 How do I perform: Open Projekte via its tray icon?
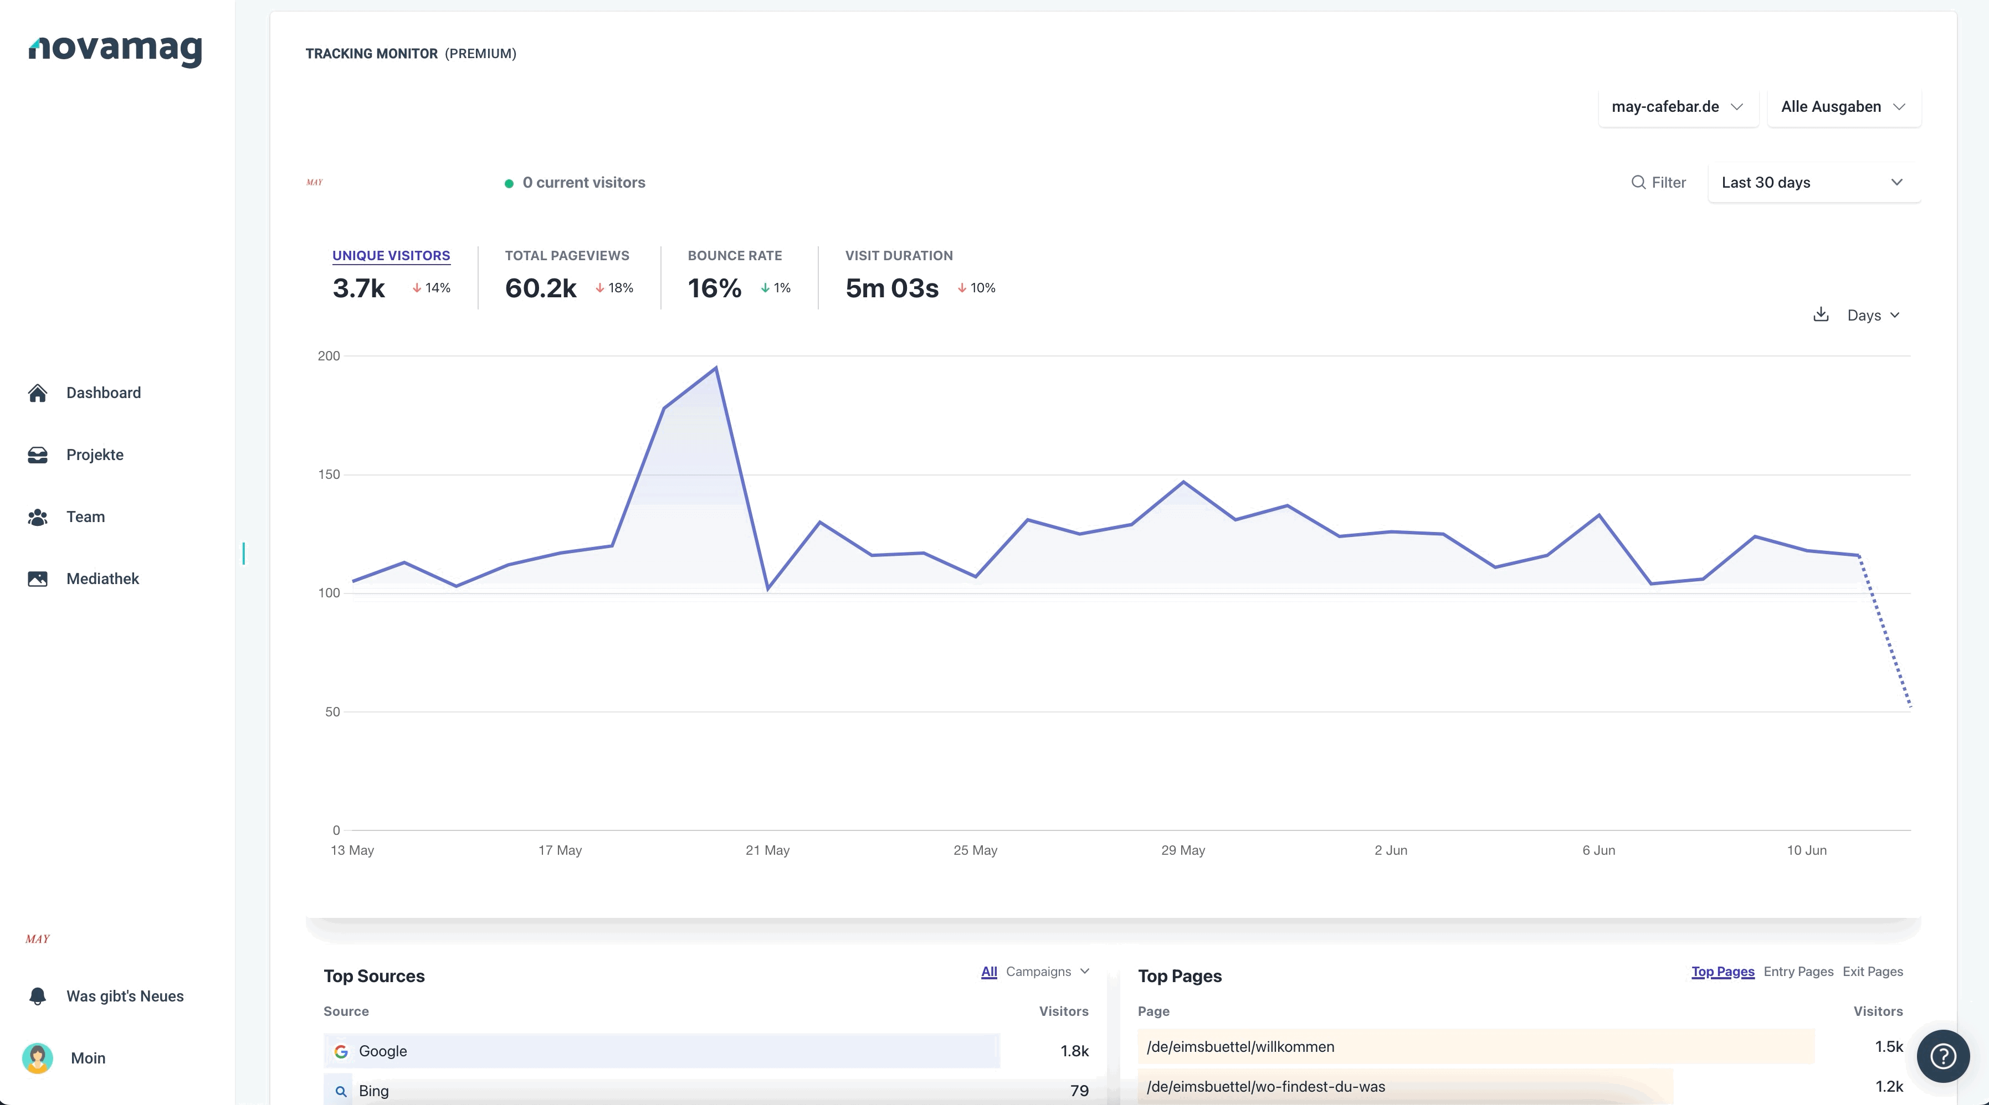(x=37, y=455)
